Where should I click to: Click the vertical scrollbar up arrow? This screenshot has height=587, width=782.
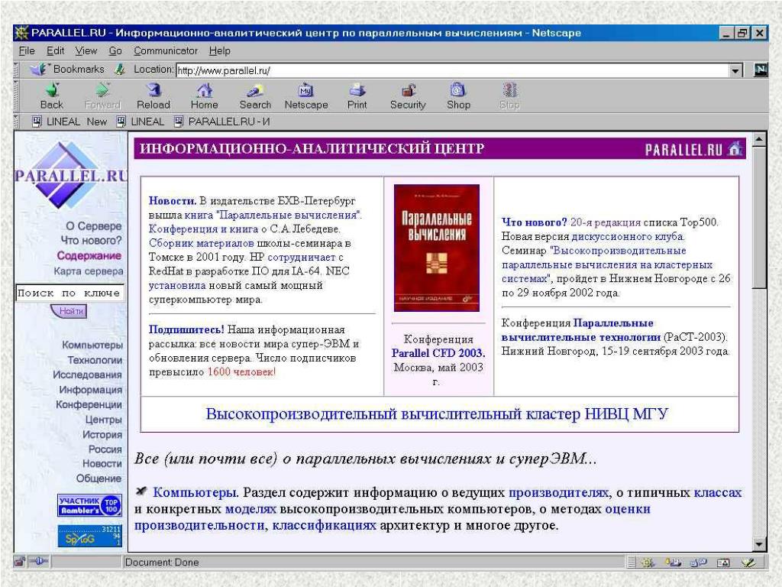(759, 139)
